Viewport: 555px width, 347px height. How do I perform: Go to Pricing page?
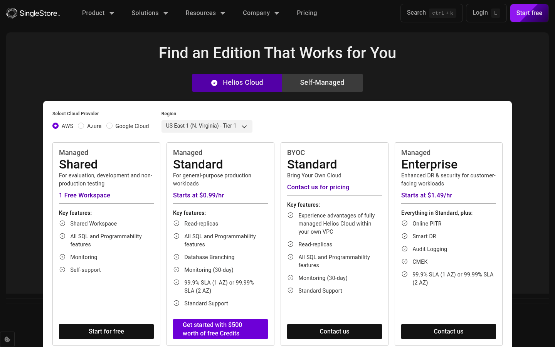coord(307,13)
